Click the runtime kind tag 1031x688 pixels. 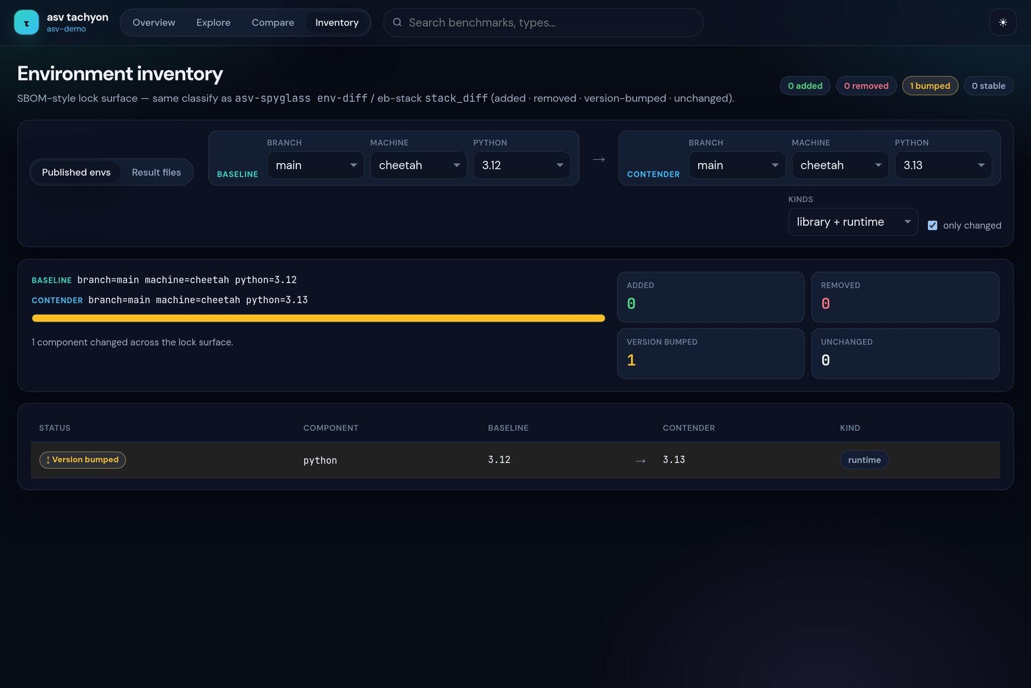click(x=864, y=460)
